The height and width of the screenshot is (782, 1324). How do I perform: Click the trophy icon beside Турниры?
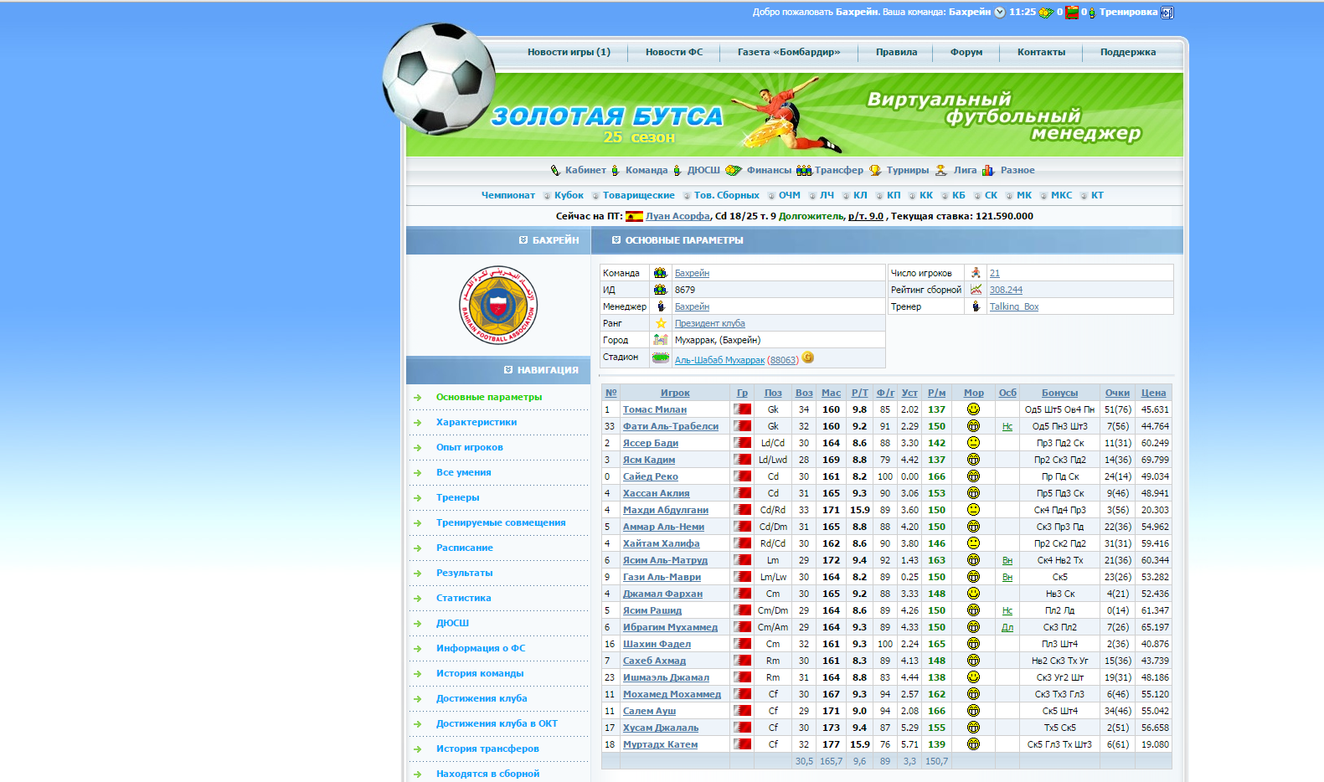875,170
